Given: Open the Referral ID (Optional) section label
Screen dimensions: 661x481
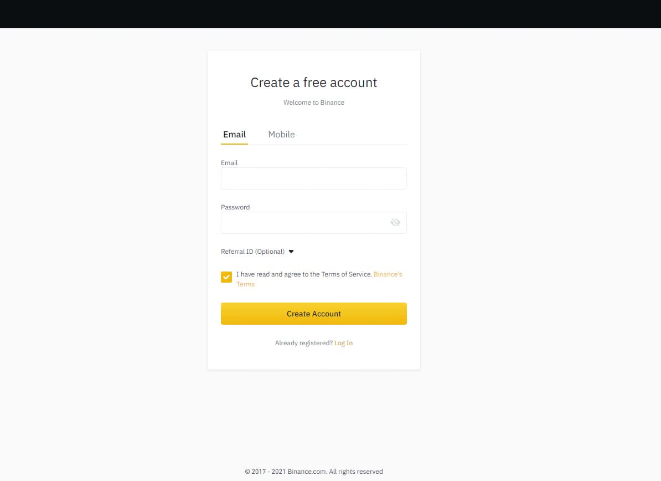Looking at the screenshot, I should tap(252, 252).
